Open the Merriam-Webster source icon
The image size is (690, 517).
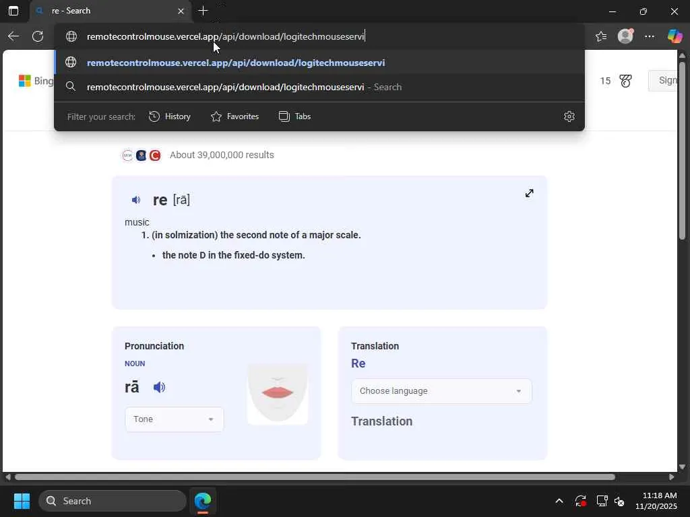127,156
